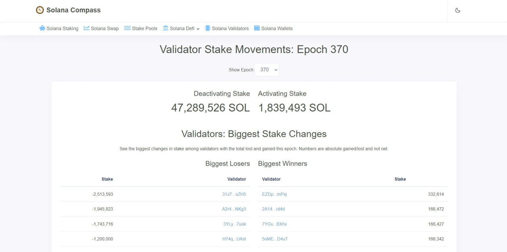This screenshot has height=252, width=507.
Task: Click the Solana Swap chart icon
Action: [x=87, y=28]
